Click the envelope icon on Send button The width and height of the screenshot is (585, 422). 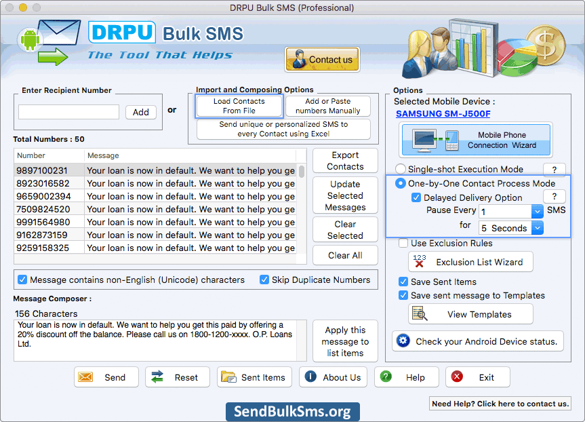tap(85, 377)
